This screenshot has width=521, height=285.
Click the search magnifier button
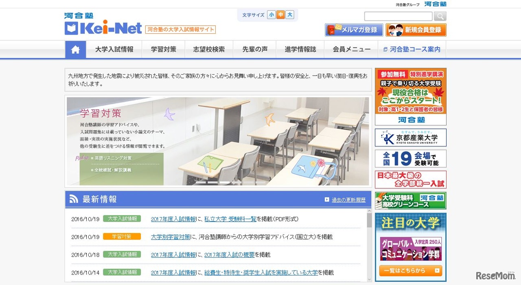pyautogui.click(x=440, y=16)
